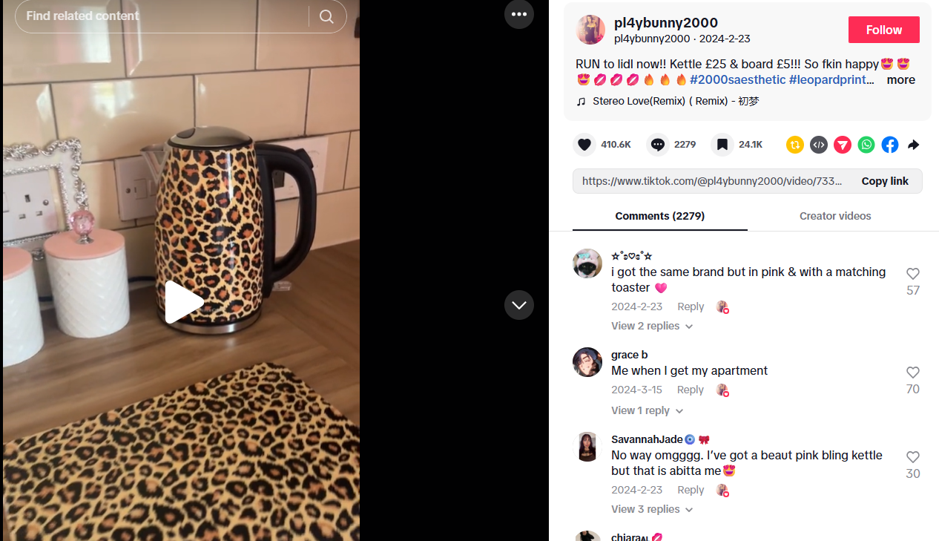Go to next video with down chevron

click(519, 305)
